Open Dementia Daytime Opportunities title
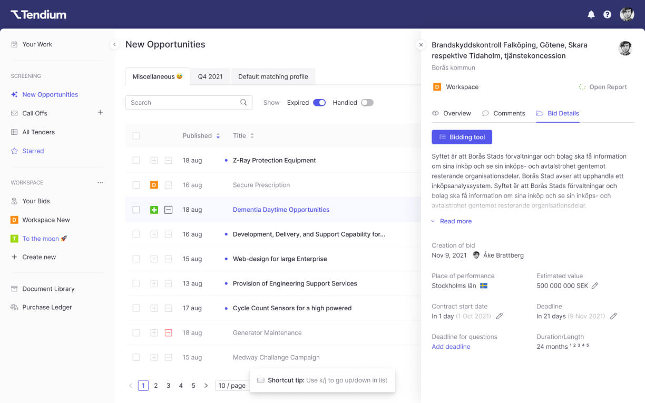 click(281, 210)
